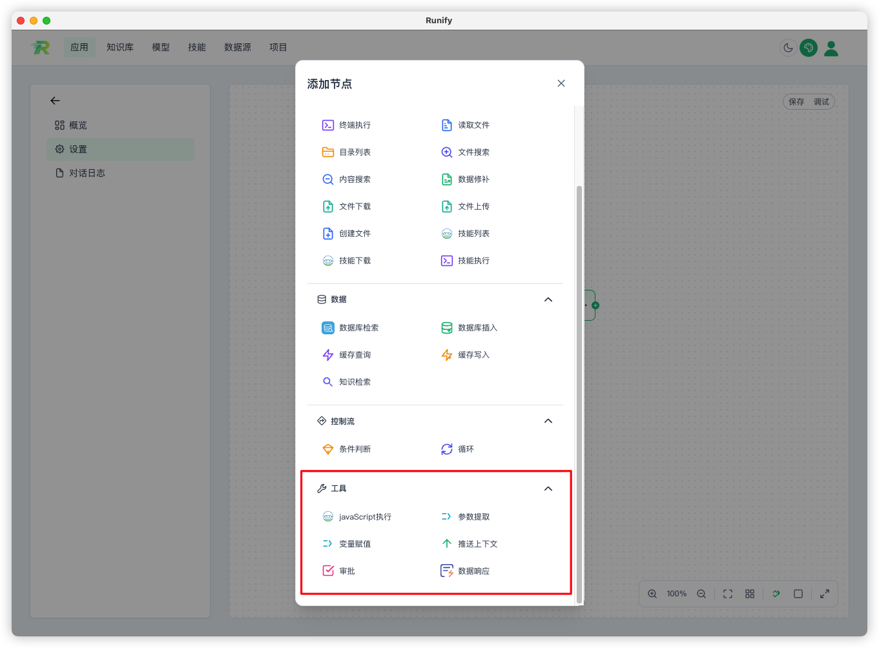
Task: Switch to the 项目 tab
Action: 278,47
